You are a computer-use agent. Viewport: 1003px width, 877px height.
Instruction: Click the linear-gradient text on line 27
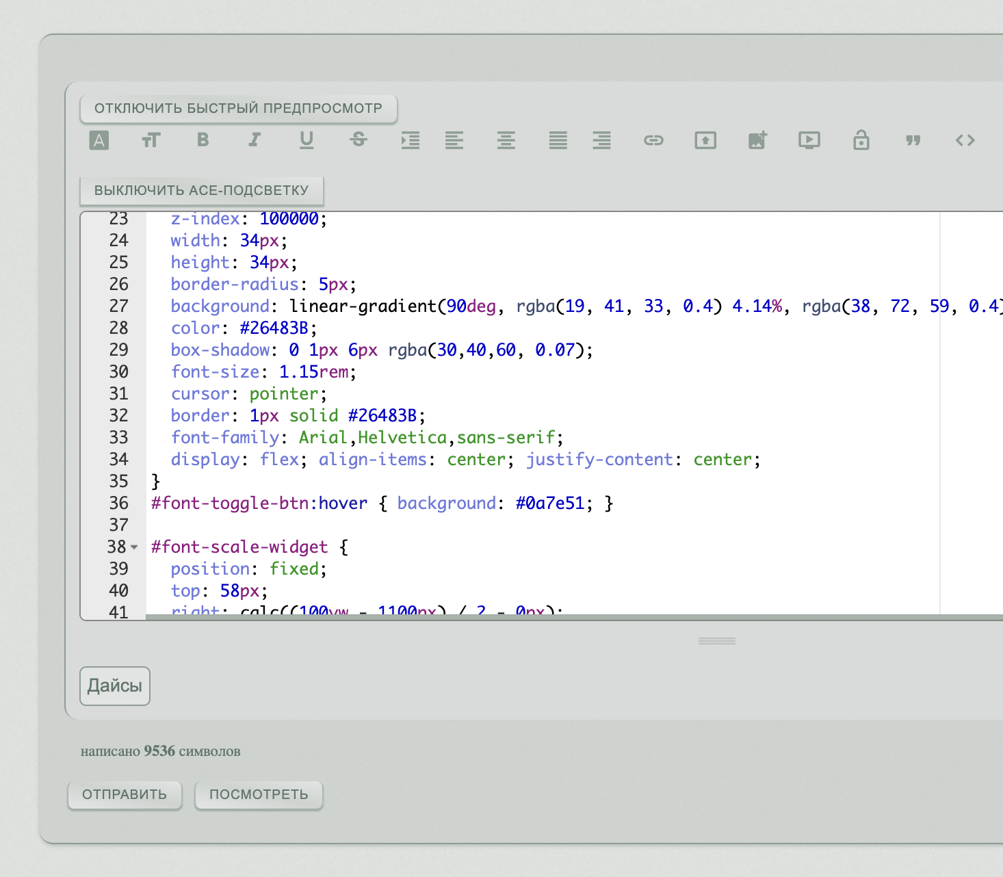363,306
